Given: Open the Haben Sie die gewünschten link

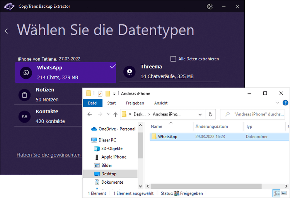Looking at the screenshot, I should (x=49, y=155).
